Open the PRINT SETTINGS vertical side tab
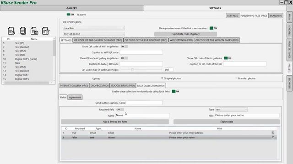 (x=289, y=50)
